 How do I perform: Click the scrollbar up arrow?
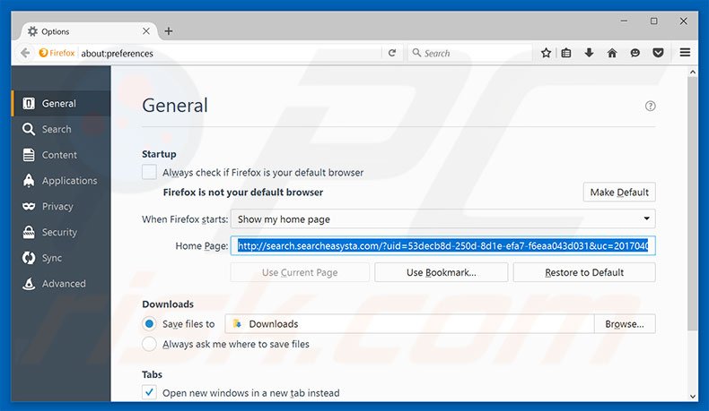tap(693, 72)
